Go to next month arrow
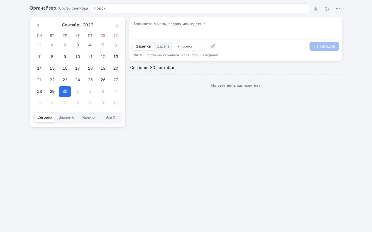The image size is (372, 232). 117,25
